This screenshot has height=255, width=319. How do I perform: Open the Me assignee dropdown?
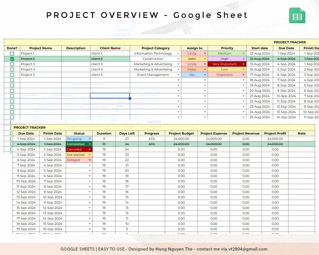(x=205, y=75)
